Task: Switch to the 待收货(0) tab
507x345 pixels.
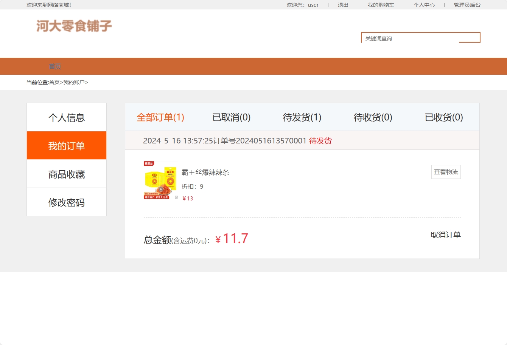Action: click(x=372, y=117)
